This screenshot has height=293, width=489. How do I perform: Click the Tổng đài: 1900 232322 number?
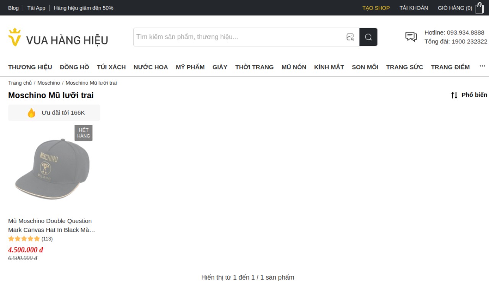click(456, 41)
